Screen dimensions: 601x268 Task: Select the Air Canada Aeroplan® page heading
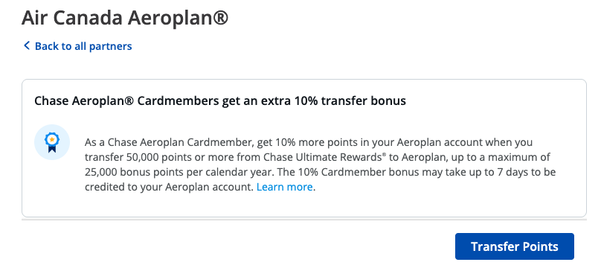coord(124,19)
